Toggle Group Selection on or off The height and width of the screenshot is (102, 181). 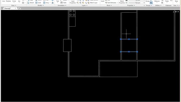click(151, 3)
